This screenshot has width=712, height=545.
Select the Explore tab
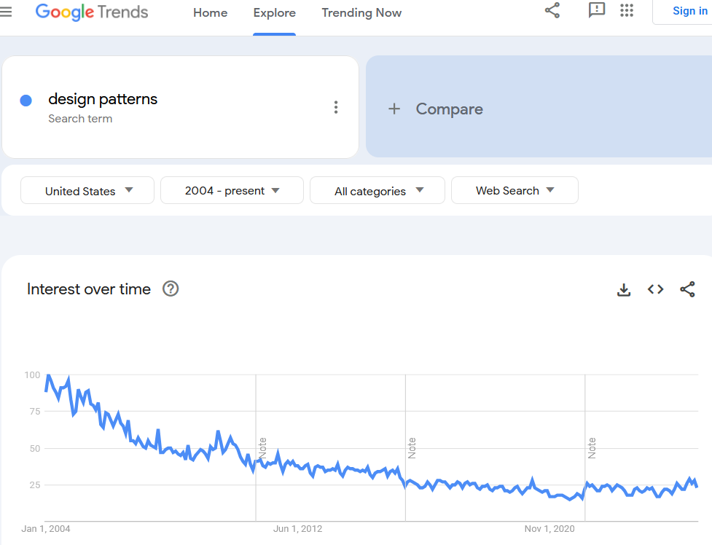[274, 12]
